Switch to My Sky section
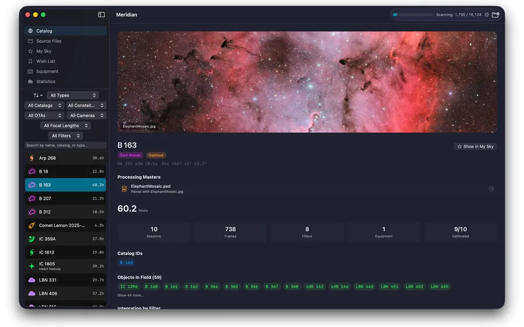Viewport: 524px width, 327px height. pyautogui.click(x=65, y=51)
